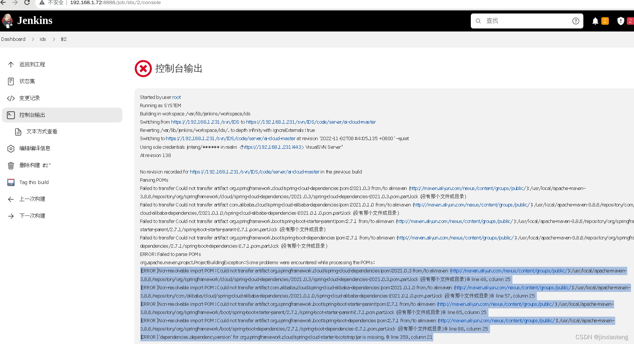634x344 pixels.
Task: Open the ai-cloud-master target URL on Switching from line
Action: point(311,122)
